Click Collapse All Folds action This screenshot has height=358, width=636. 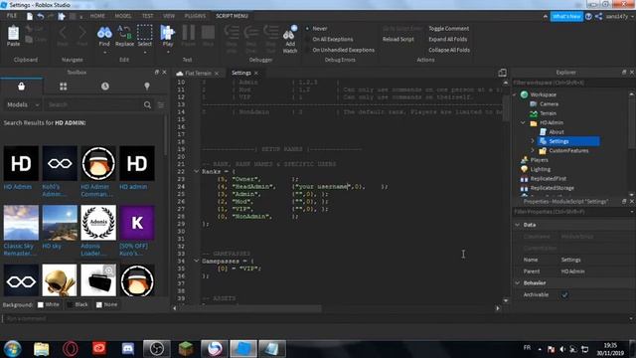pos(449,50)
